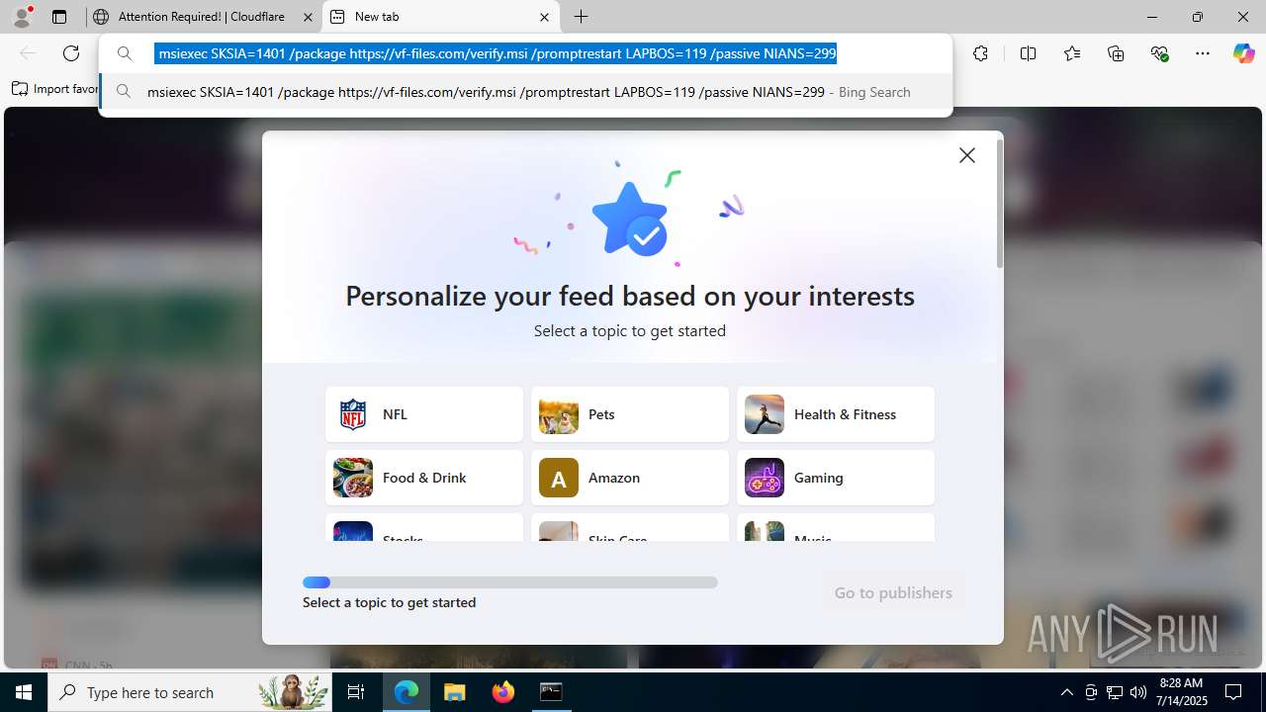1266x712 pixels.
Task: Select the NFL topic card
Action: [424, 414]
